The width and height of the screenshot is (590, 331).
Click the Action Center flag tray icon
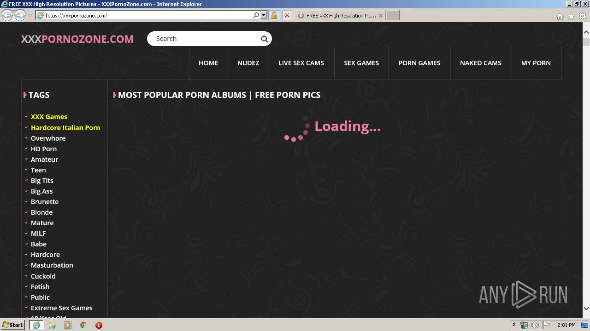(546, 325)
